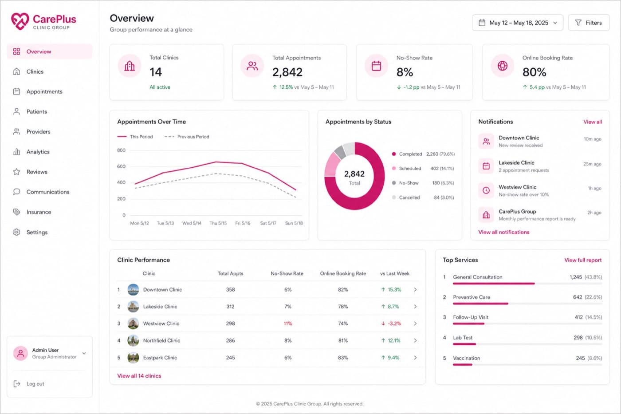Viewport: 621px width, 414px height.
Task: Click the Log out arrow icon
Action: 17,384
